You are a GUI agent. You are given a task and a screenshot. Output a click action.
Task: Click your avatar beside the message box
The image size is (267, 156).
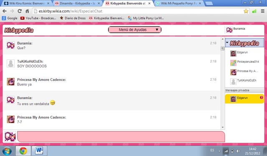[x=10, y=136]
